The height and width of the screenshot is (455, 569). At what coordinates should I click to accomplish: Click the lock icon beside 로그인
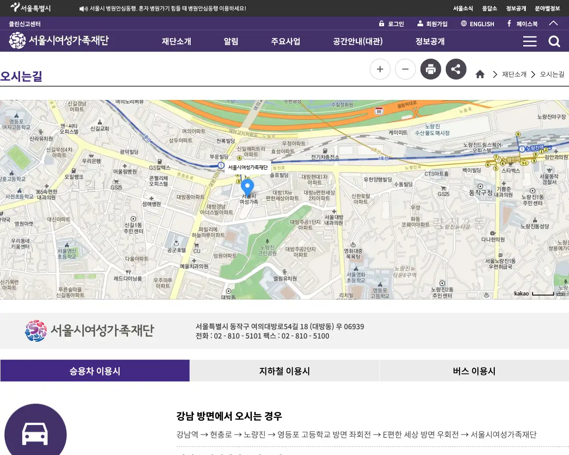pos(381,24)
